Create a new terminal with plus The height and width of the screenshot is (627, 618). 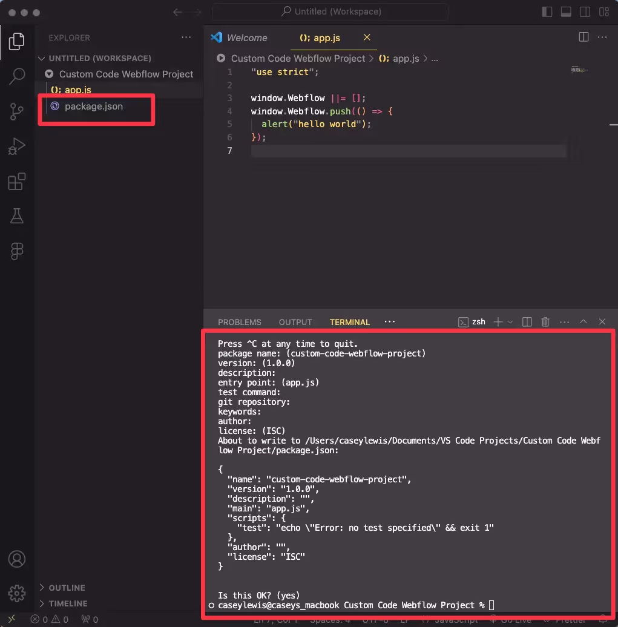coord(498,322)
